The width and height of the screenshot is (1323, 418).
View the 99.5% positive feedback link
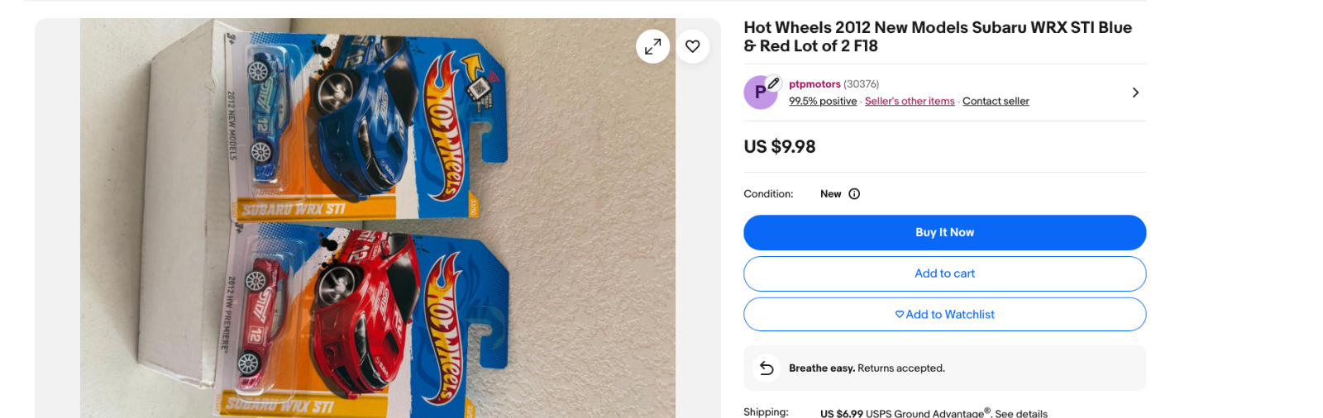pyautogui.click(x=823, y=102)
